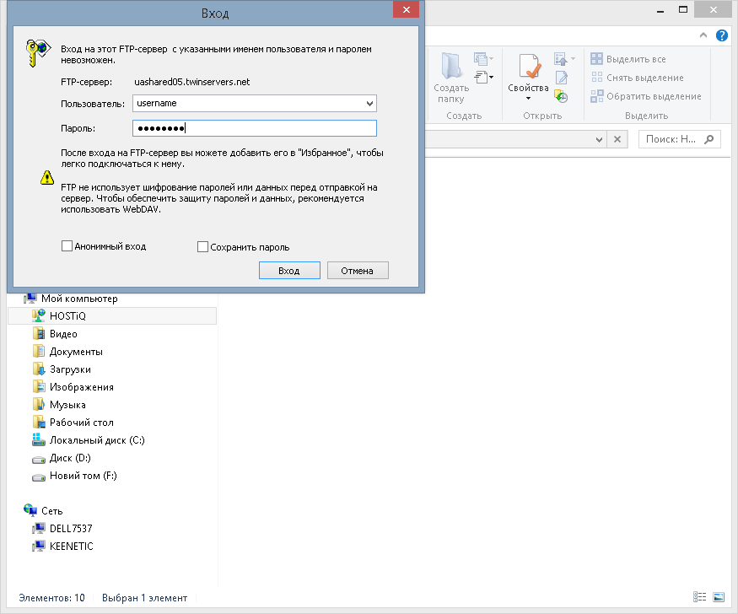The height and width of the screenshot is (614, 738).
Task: Click Снять выделение in the ribbon
Action: (638, 77)
